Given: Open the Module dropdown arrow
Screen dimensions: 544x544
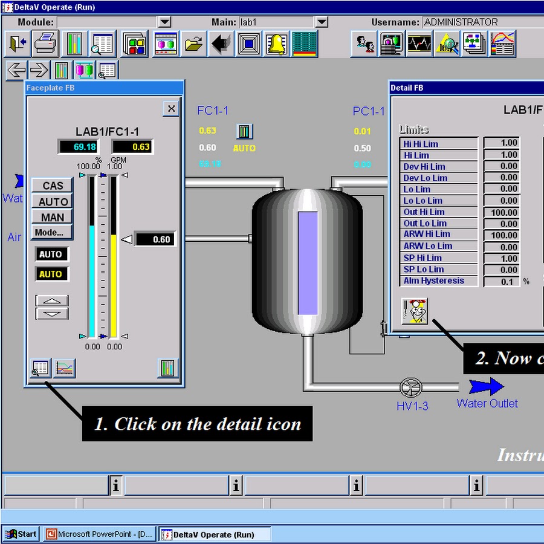Looking at the screenshot, I should [165, 22].
